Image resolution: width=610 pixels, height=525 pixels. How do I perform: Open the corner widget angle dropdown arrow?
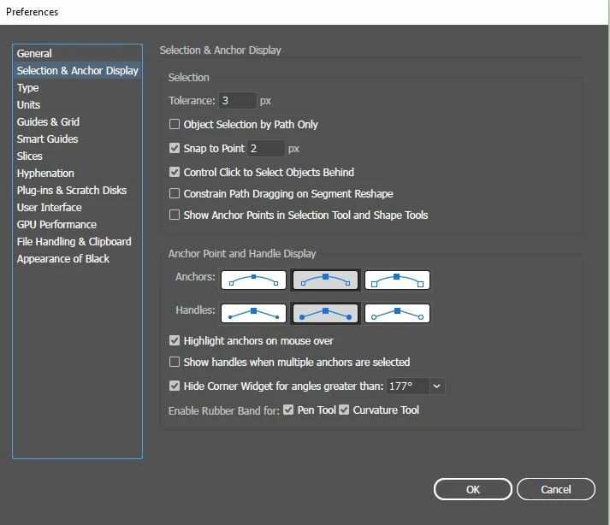pos(437,386)
